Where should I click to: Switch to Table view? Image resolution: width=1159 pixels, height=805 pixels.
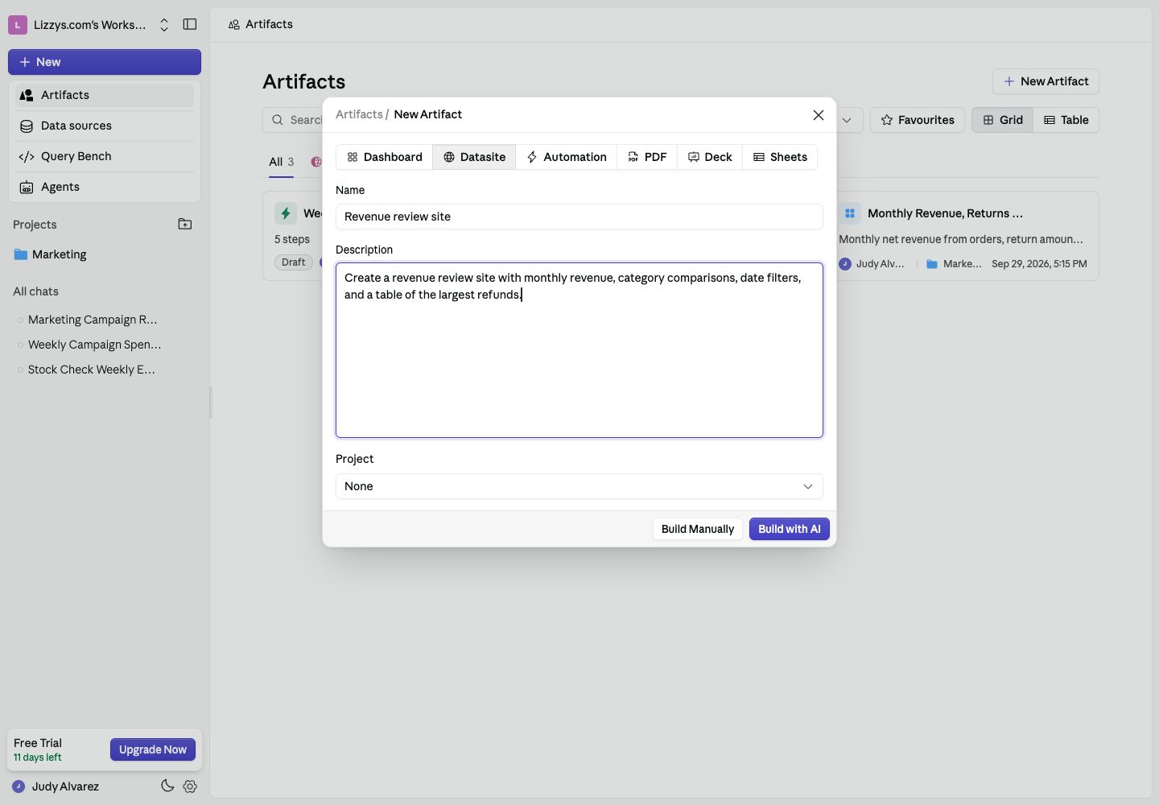click(1066, 120)
